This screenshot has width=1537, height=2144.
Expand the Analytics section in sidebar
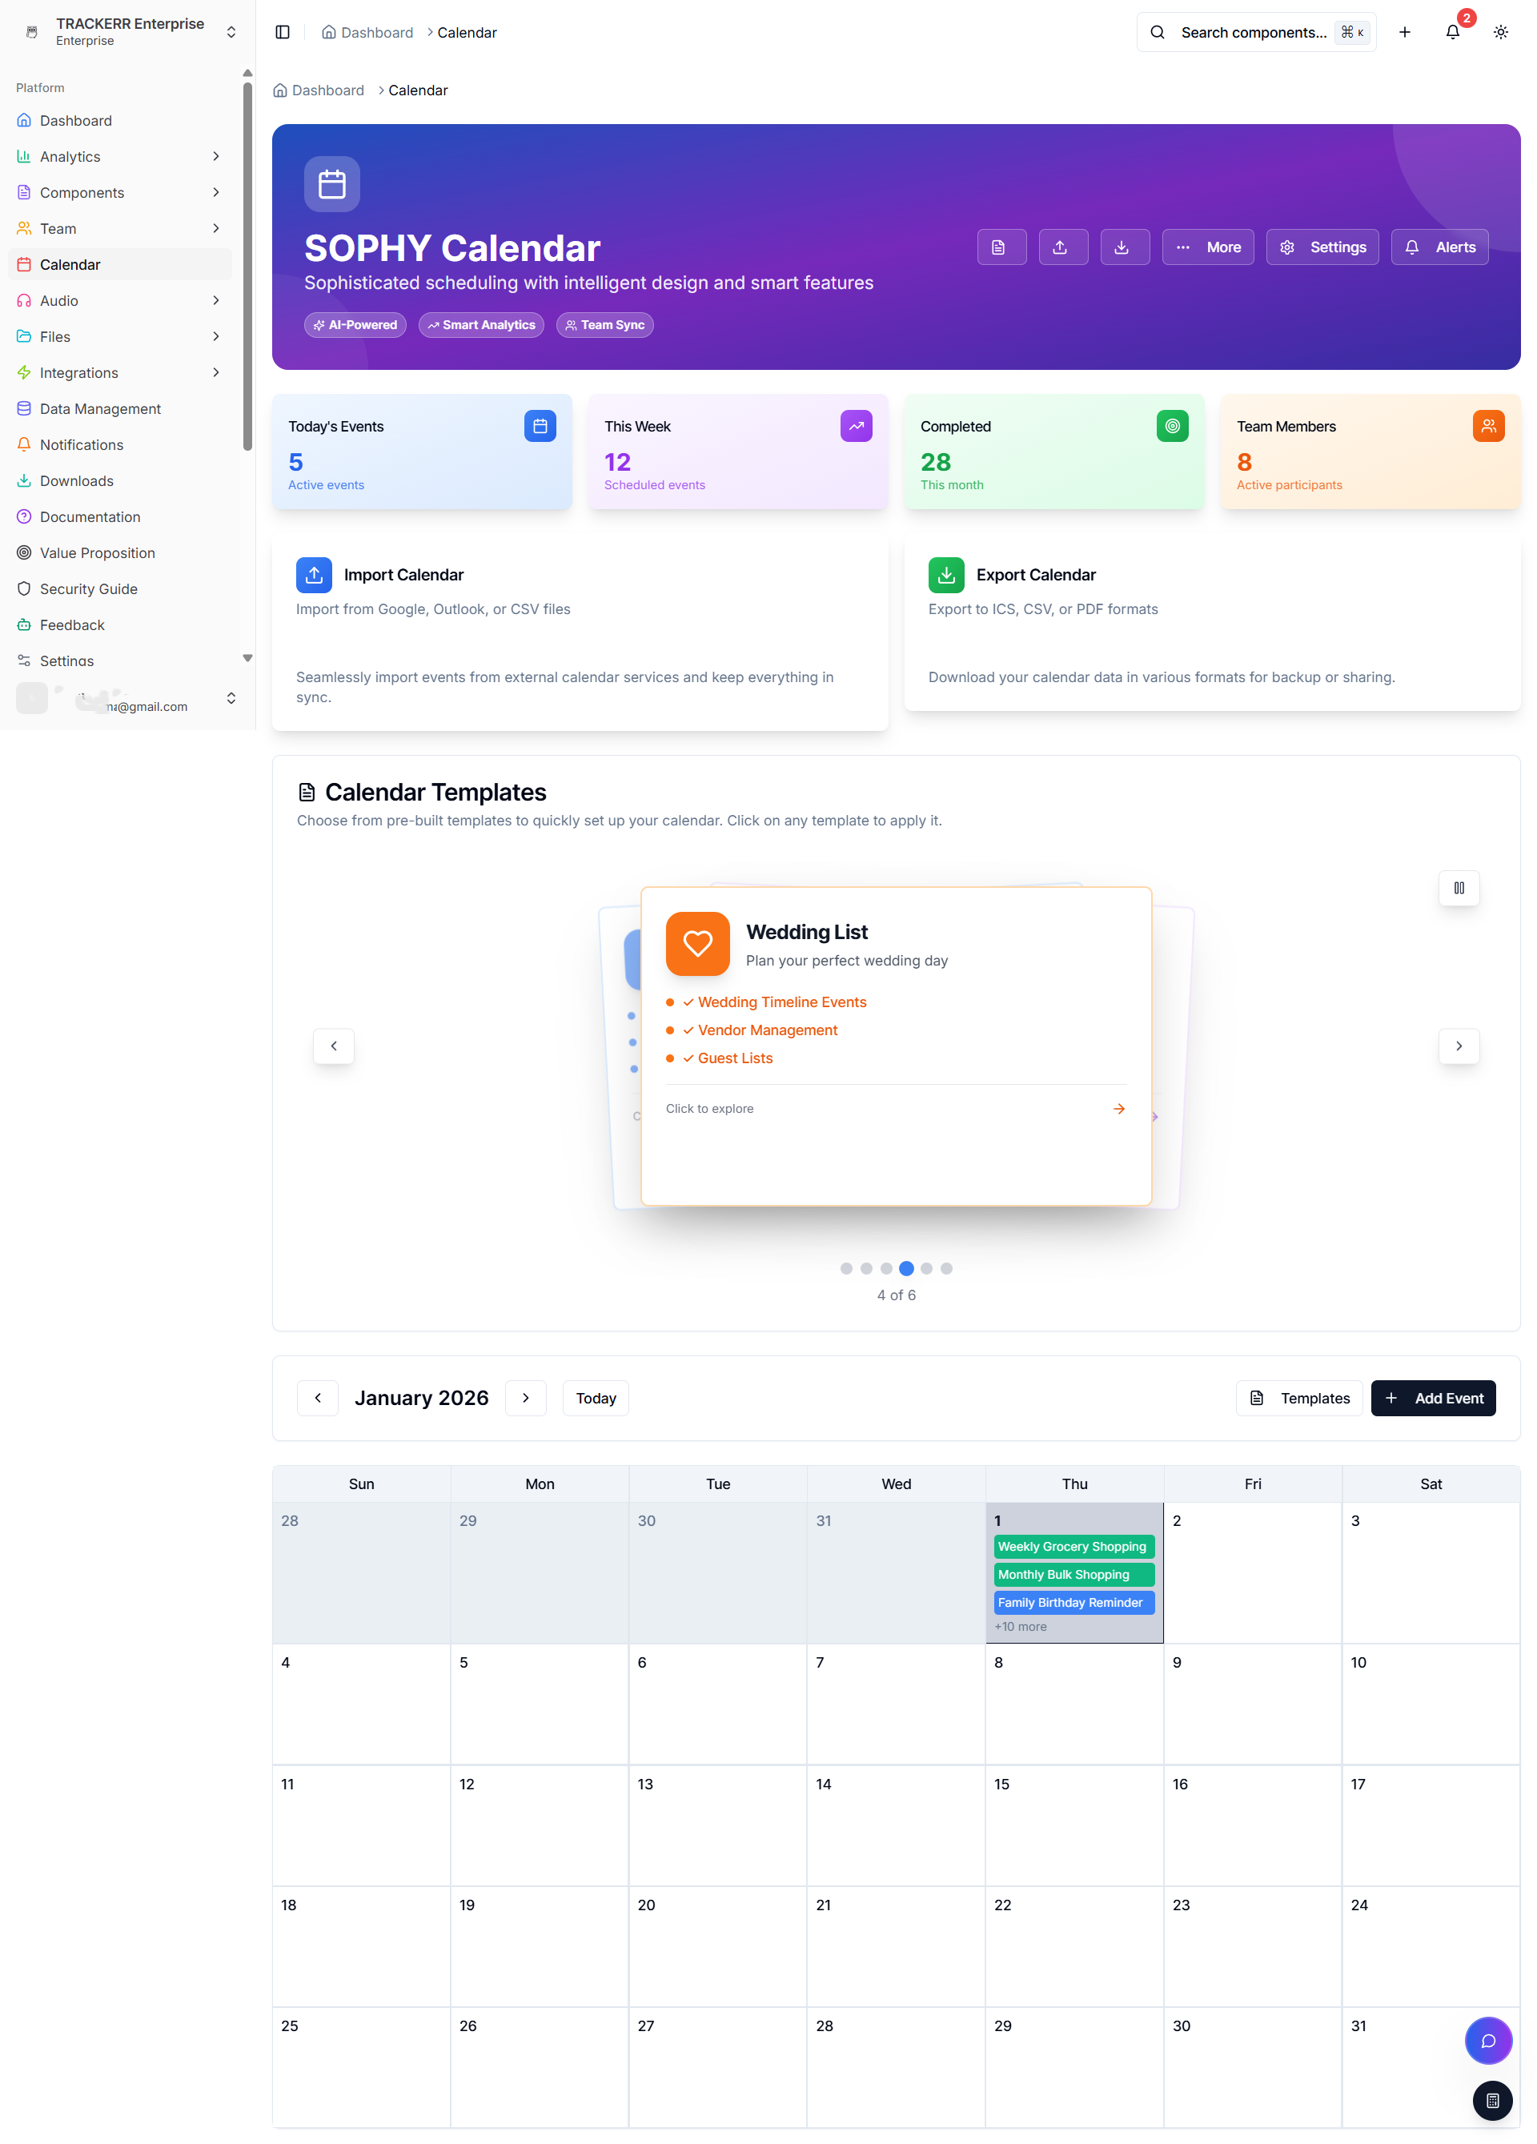[215, 156]
